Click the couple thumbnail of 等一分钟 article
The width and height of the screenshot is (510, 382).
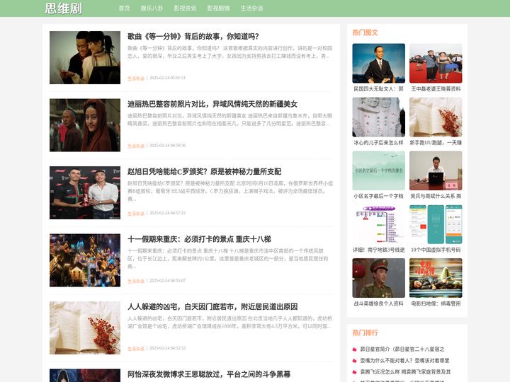(85, 57)
